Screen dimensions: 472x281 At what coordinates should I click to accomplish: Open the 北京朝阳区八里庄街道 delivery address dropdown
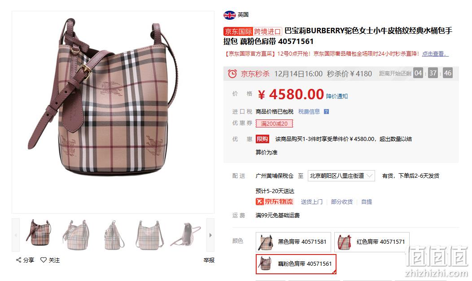click(x=341, y=176)
